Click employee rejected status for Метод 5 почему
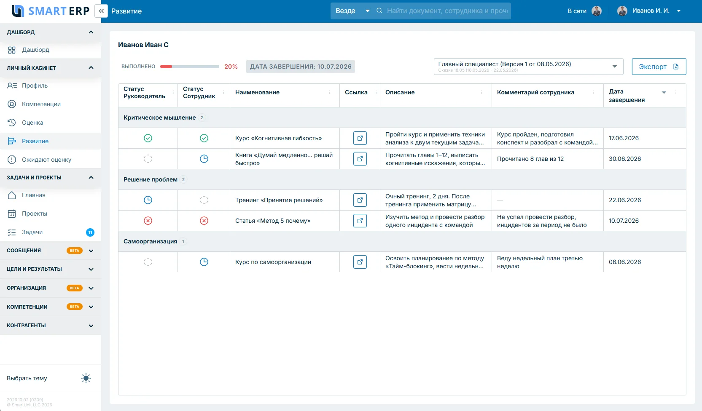The width and height of the screenshot is (702, 411). click(x=204, y=221)
